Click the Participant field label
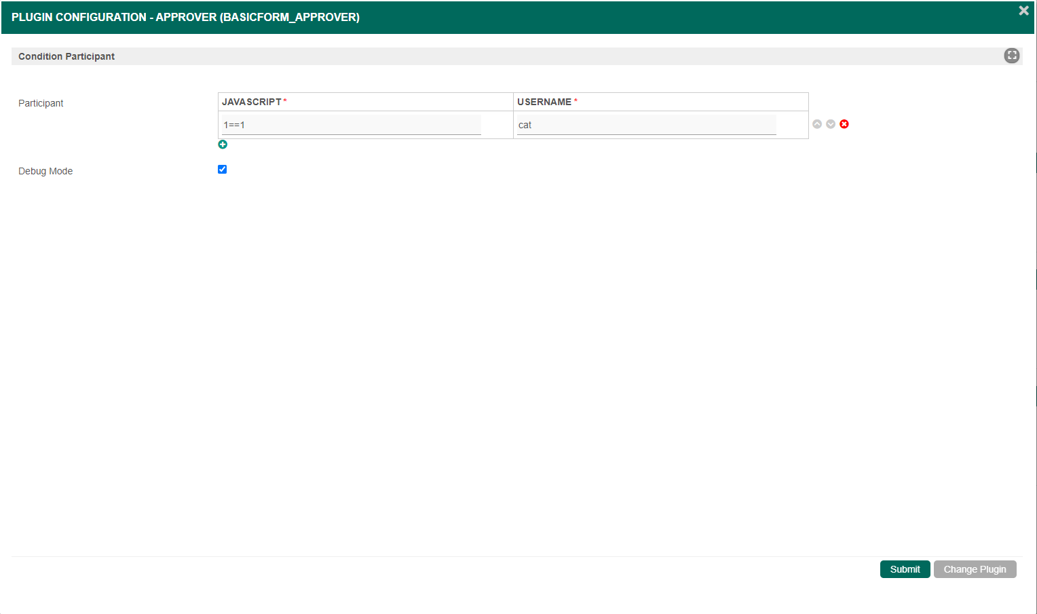This screenshot has height=614, width=1037. [41, 103]
